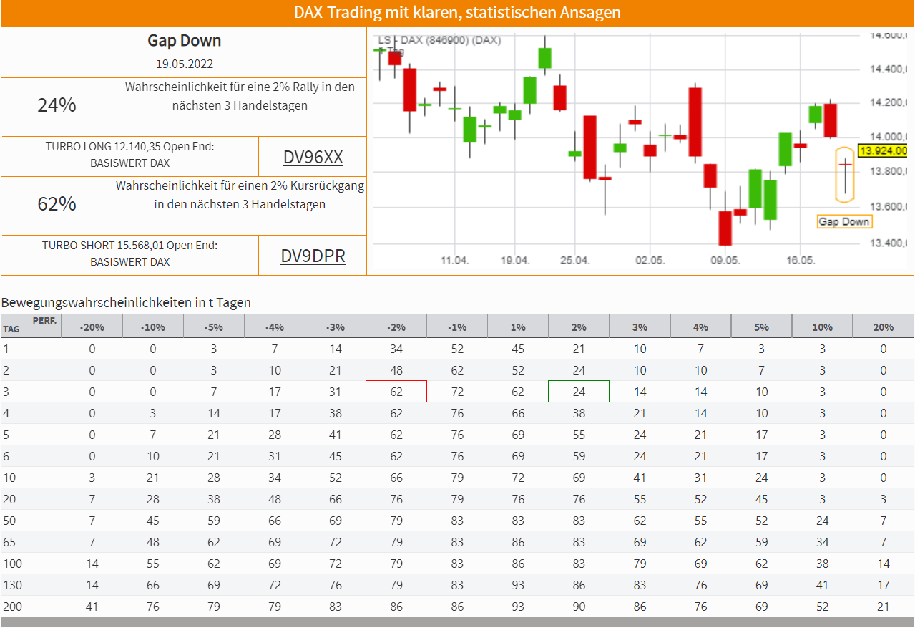Click the large 24% rally probability
Screen dimensions: 915x628
[x=57, y=105]
